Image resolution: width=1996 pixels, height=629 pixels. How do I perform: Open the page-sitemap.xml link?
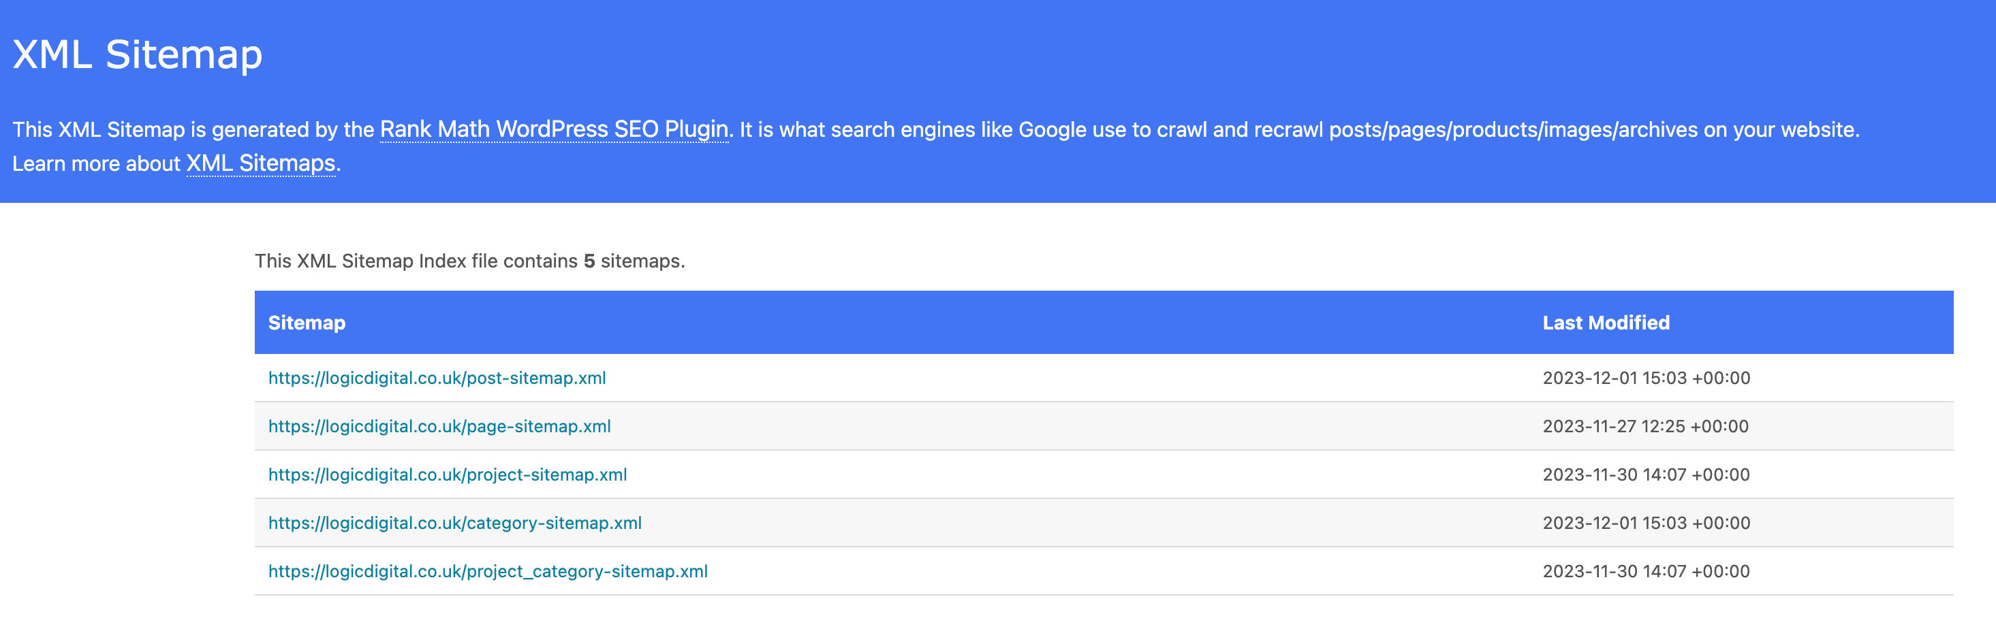439,426
